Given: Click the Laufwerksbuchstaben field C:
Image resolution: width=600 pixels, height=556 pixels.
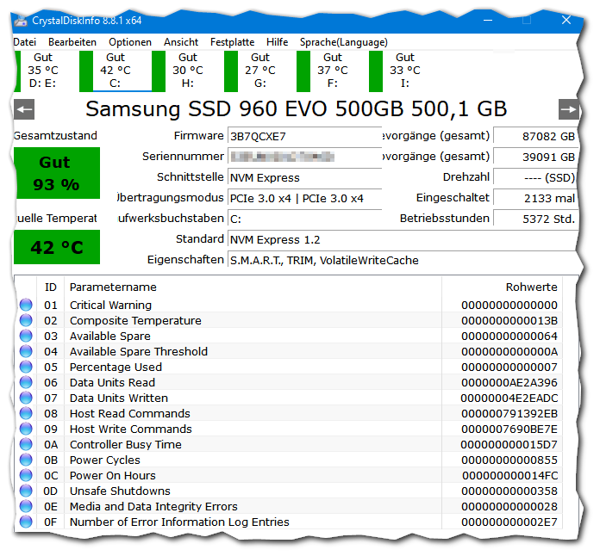Looking at the screenshot, I should click(x=304, y=219).
